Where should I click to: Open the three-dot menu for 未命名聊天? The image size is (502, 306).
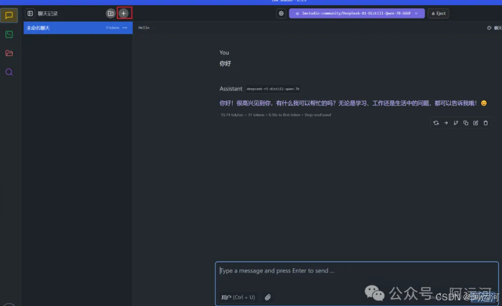pyautogui.click(x=125, y=28)
